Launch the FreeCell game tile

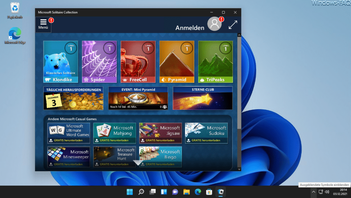tap(138, 62)
